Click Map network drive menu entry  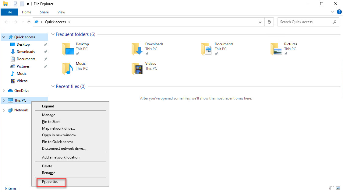tap(58, 128)
